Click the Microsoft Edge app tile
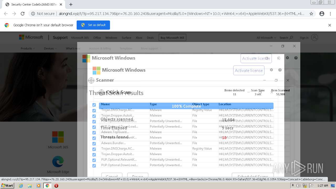The width and height of the screenshot is (336, 189). tap(58, 165)
